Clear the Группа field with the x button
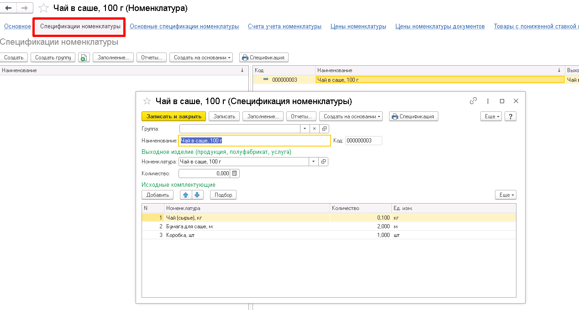The width and height of the screenshot is (579, 310). coord(314,129)
